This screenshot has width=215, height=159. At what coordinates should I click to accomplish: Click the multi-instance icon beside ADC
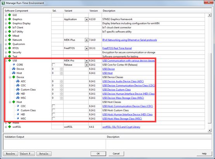[18, 81]
